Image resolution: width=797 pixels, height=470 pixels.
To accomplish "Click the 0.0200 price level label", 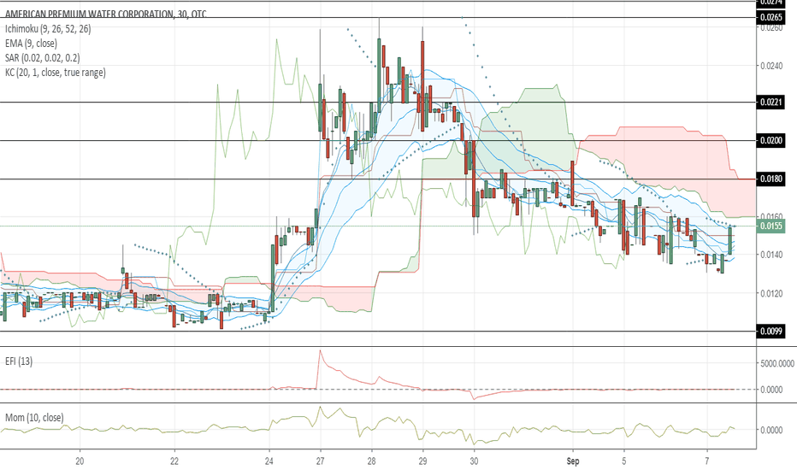I will (x=771, y=140).
